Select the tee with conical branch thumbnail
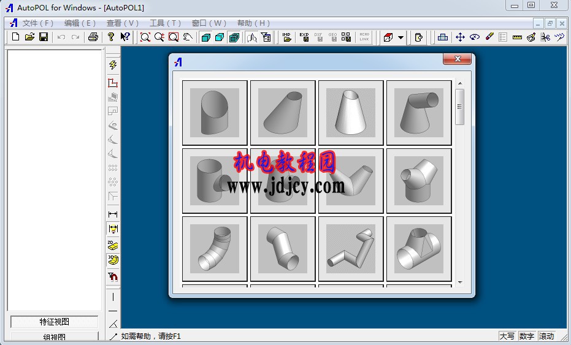Screen dimensions: 571x345 click(x=419, y=249)
